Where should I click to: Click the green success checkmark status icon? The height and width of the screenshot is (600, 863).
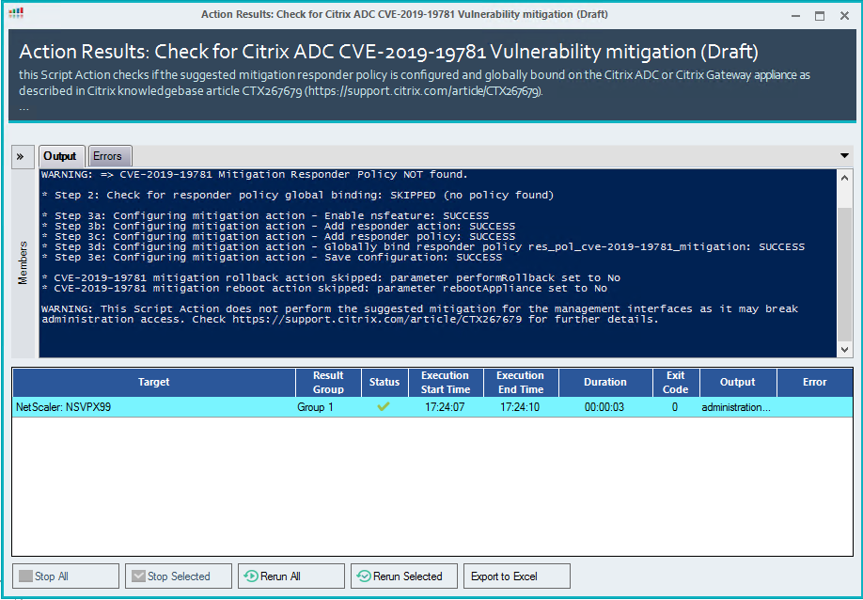384,407
